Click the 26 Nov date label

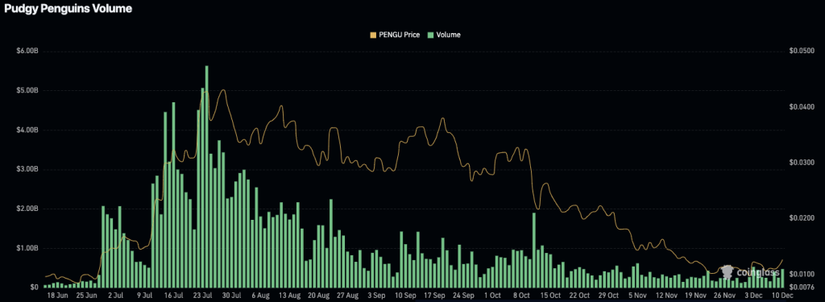pos(725,296)
